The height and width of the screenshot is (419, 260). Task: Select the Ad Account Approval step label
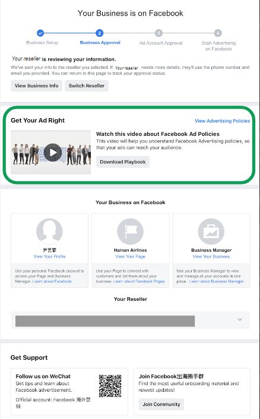[x=161, y=43]
